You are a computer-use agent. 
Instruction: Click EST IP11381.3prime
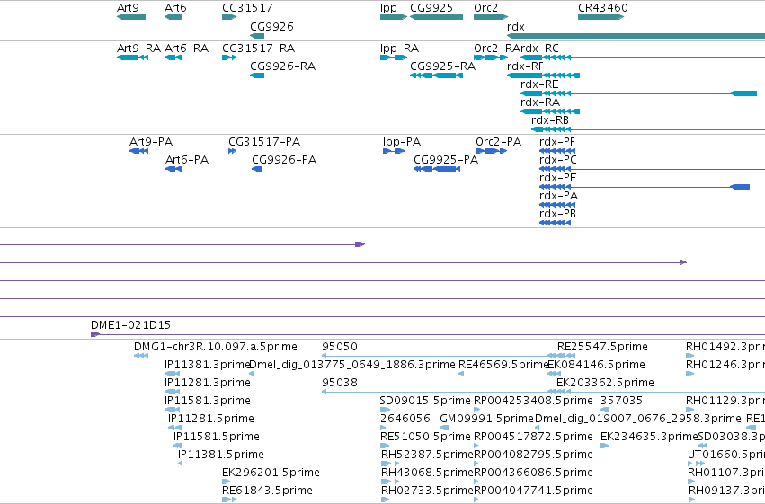[x=173, y=374]
